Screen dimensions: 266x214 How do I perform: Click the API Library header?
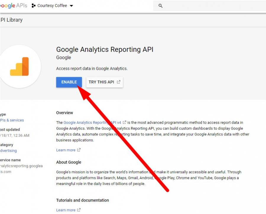point(11,20)
